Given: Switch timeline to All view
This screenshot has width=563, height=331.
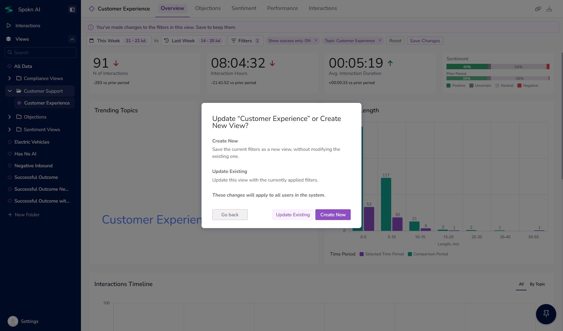Looking at the screenshot, I should (521, 284).
